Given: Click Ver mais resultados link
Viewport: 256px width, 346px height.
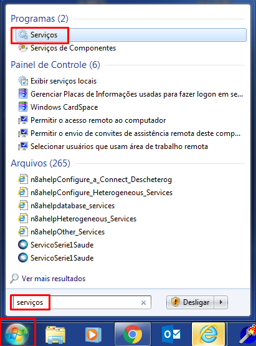Looking at the screenshot, I should [x=54, y=279].
